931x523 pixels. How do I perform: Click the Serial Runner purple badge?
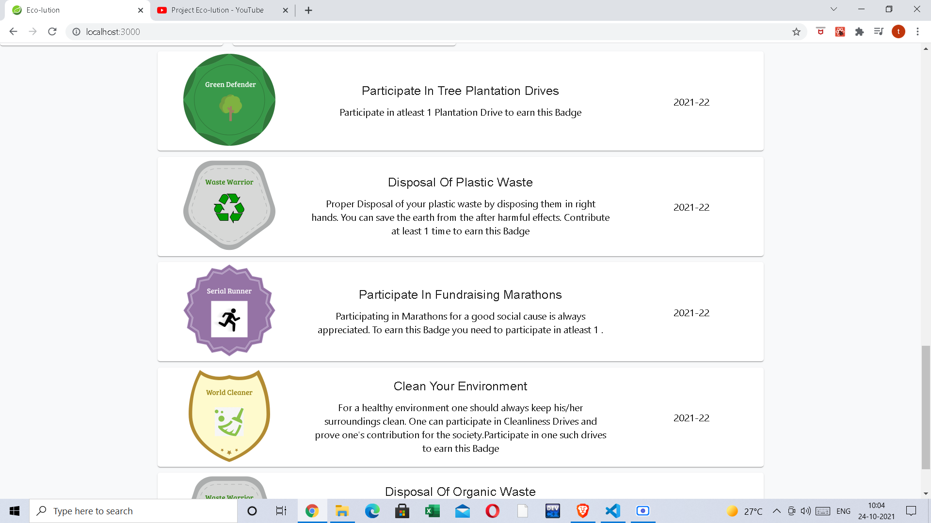point(229,310)
